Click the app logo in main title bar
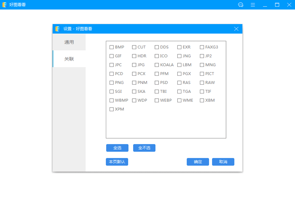This screenshot has width=295, height=197. coord(5,5)
